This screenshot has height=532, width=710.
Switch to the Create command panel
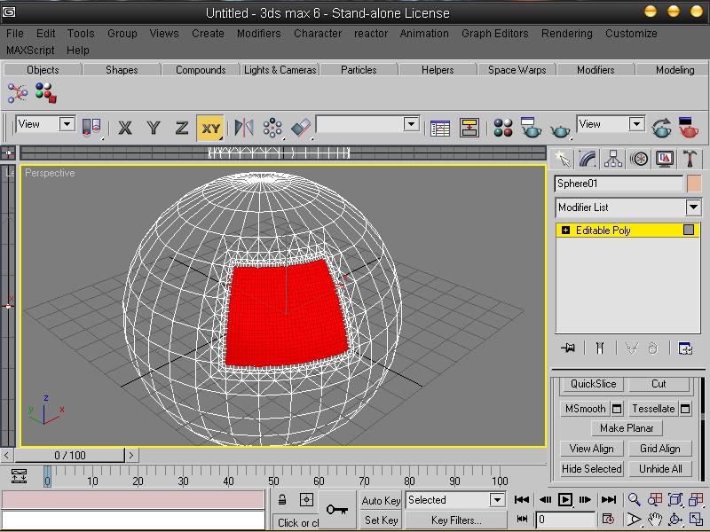(x=563, y=159)
